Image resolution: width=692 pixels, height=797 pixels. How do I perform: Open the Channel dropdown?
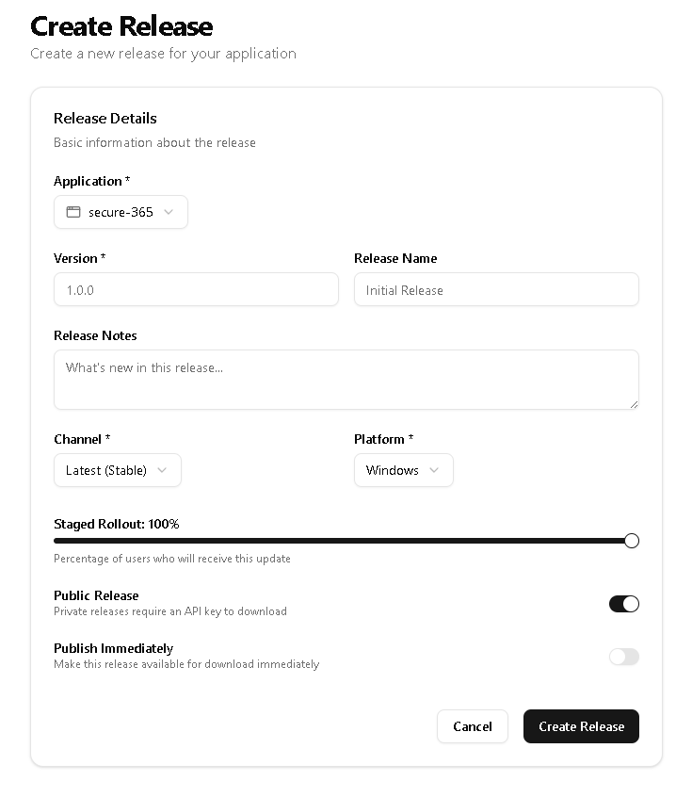tap(117, 470)
